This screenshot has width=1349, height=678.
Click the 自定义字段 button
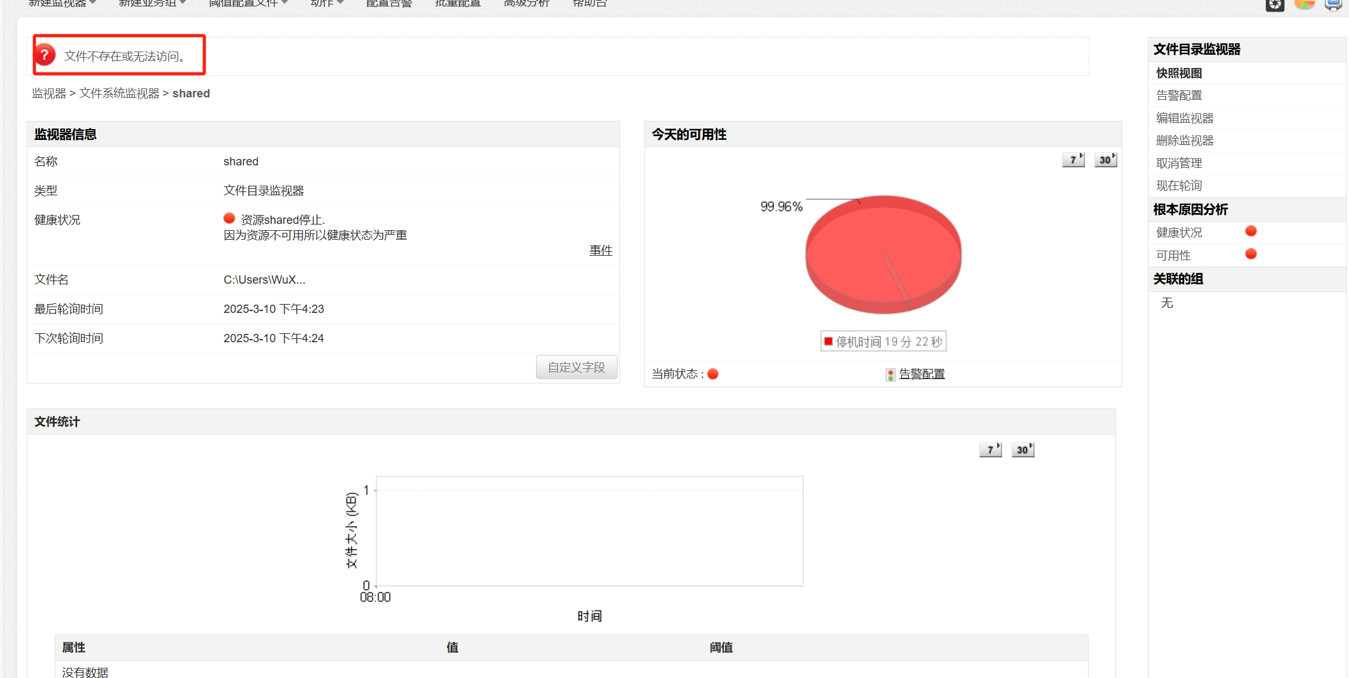(x=576, y=367)
